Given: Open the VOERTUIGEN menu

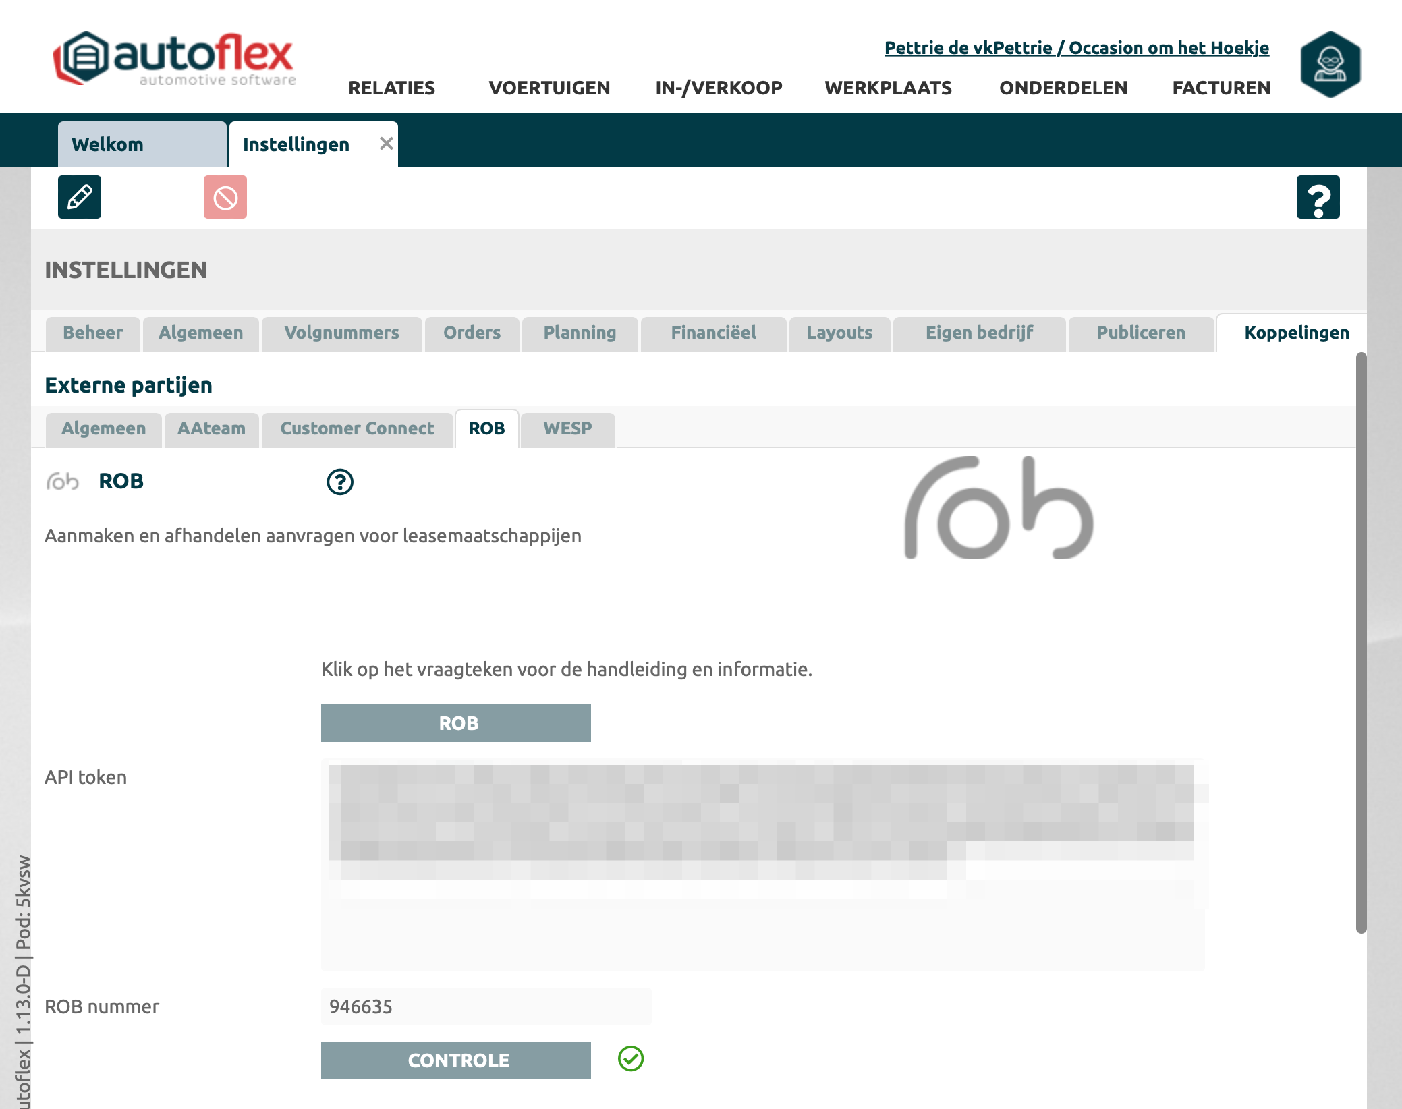Looking at the screenshot, I should 549,88.
